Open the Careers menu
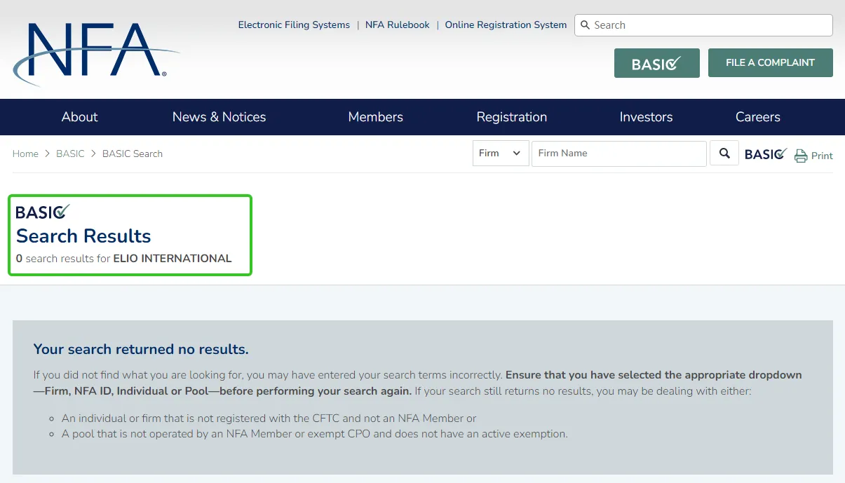Image resolution: width=845 pixels, height=483 pixels. [757, 117]
